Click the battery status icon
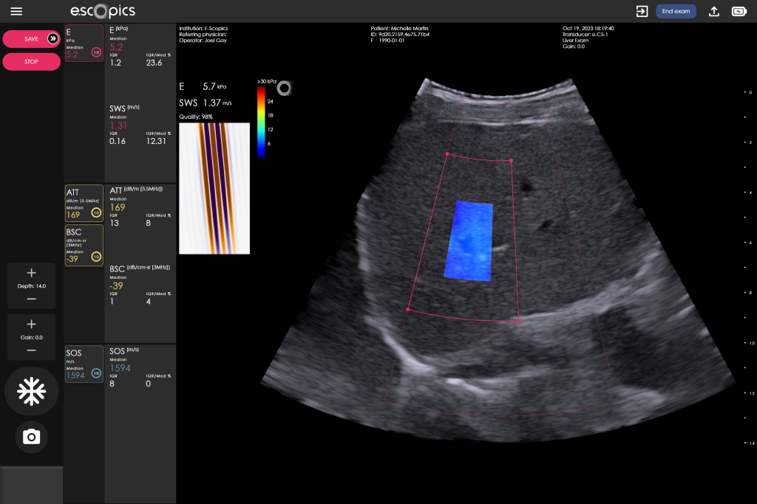Screen dimensions: 757x504 (739, 12)
